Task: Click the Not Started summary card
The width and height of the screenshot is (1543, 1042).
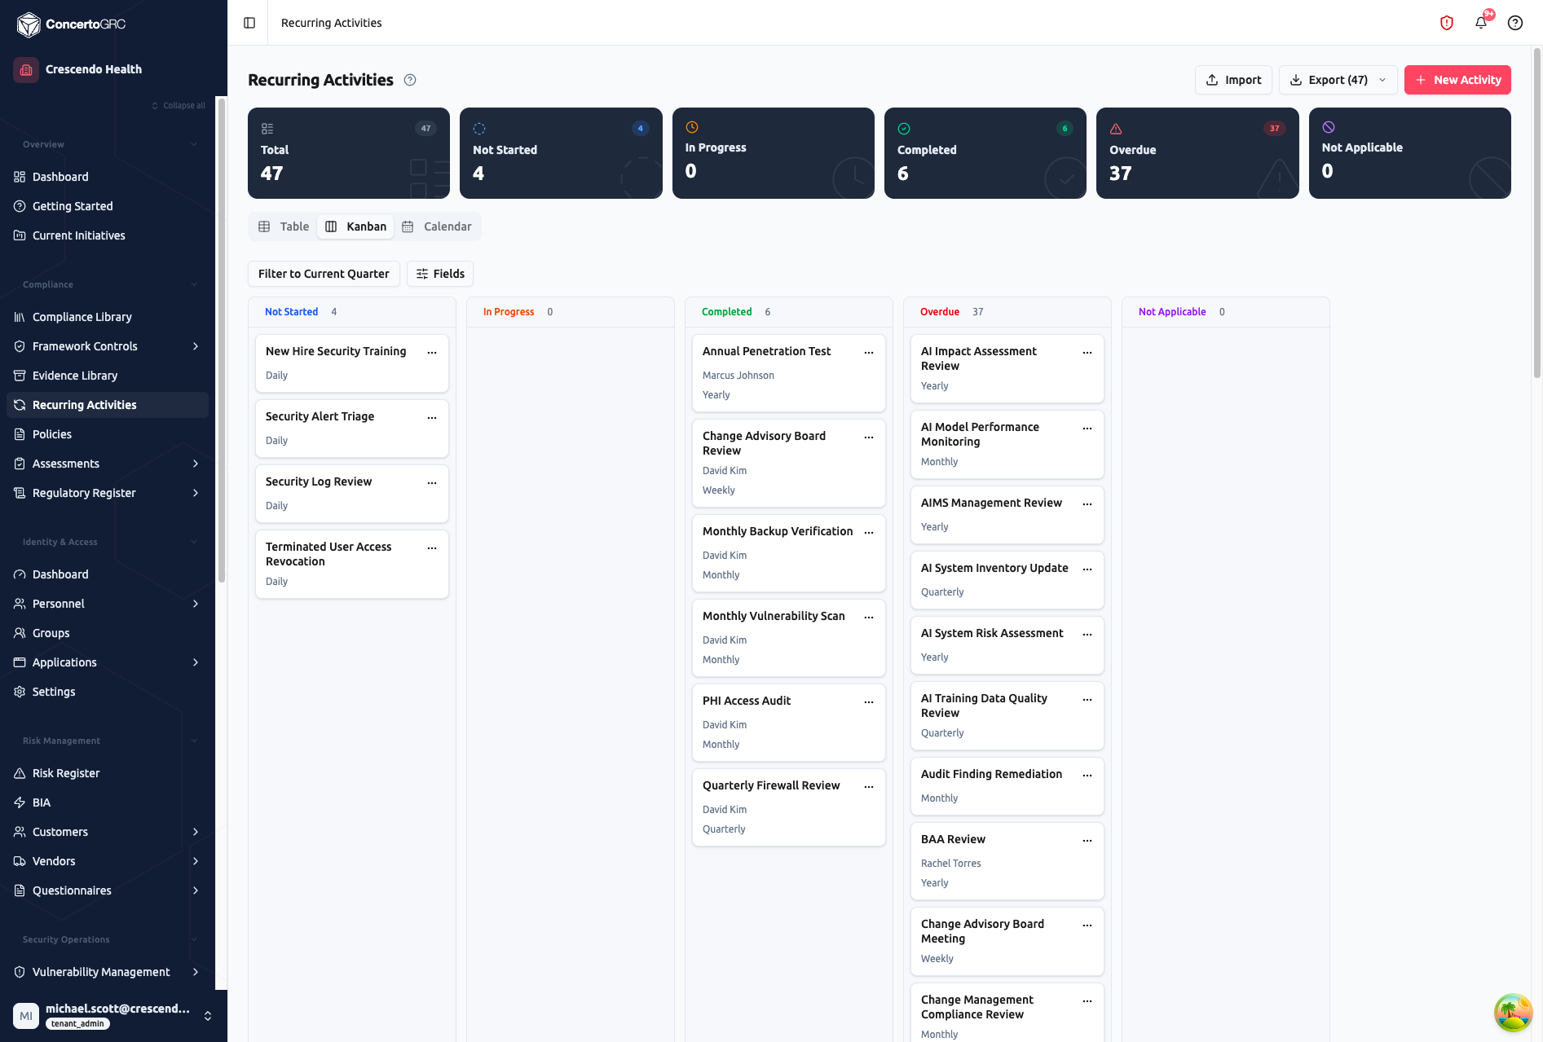Action: tap(561, 153)
